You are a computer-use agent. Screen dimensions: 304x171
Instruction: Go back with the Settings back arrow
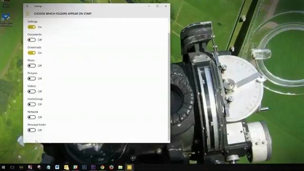[x=28, y=6]
